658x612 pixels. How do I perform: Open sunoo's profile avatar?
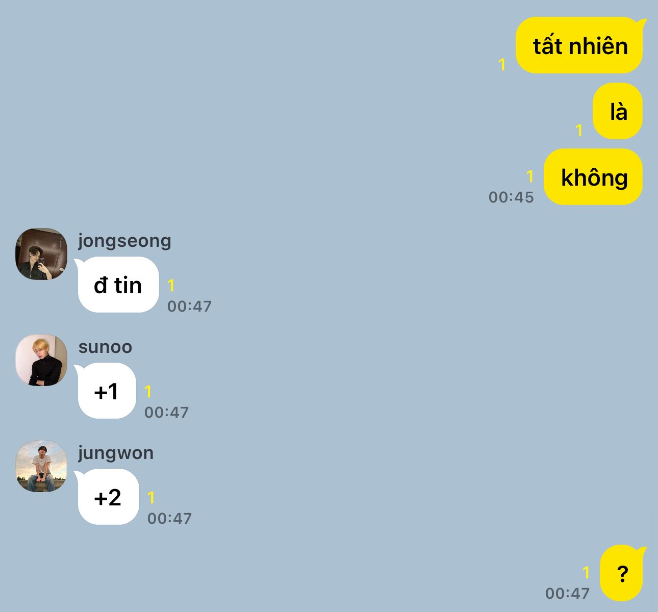click(x=41, y=360)
